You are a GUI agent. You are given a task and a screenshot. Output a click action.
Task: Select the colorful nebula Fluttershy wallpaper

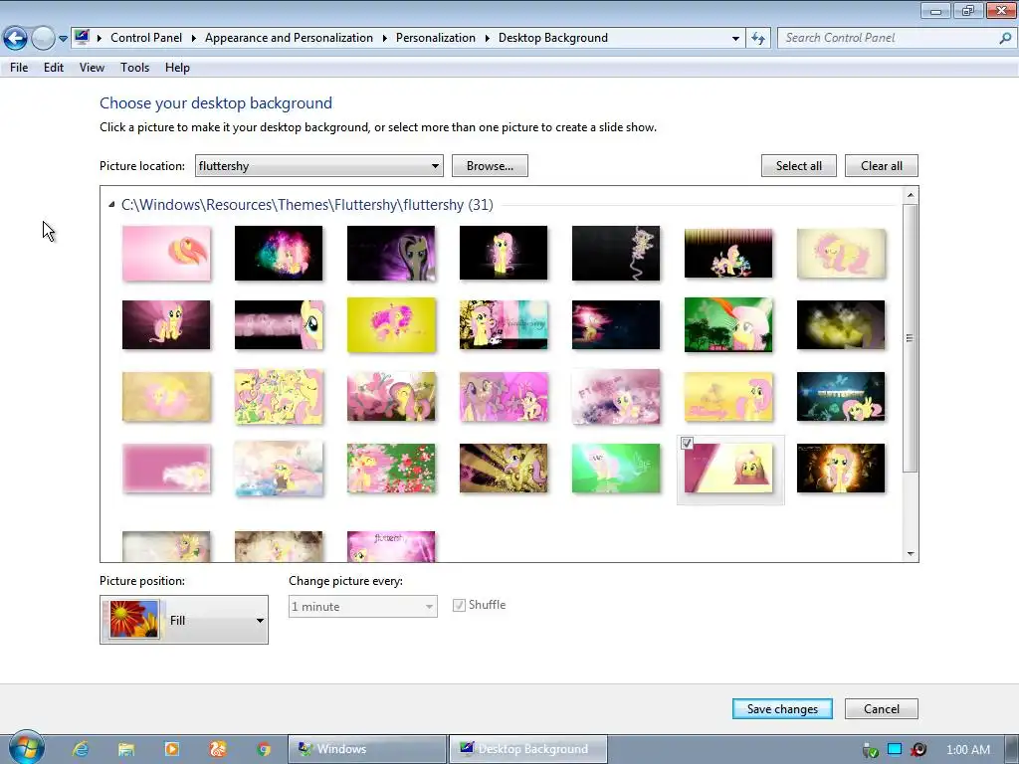pos(279,254)
